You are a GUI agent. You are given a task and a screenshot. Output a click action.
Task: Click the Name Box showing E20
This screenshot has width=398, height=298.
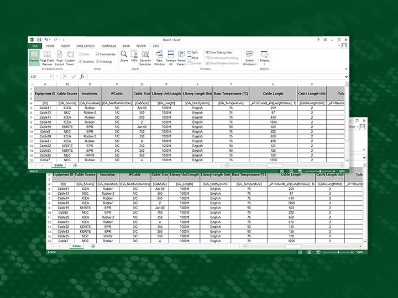pyautogui.click(x=40, y=76)
